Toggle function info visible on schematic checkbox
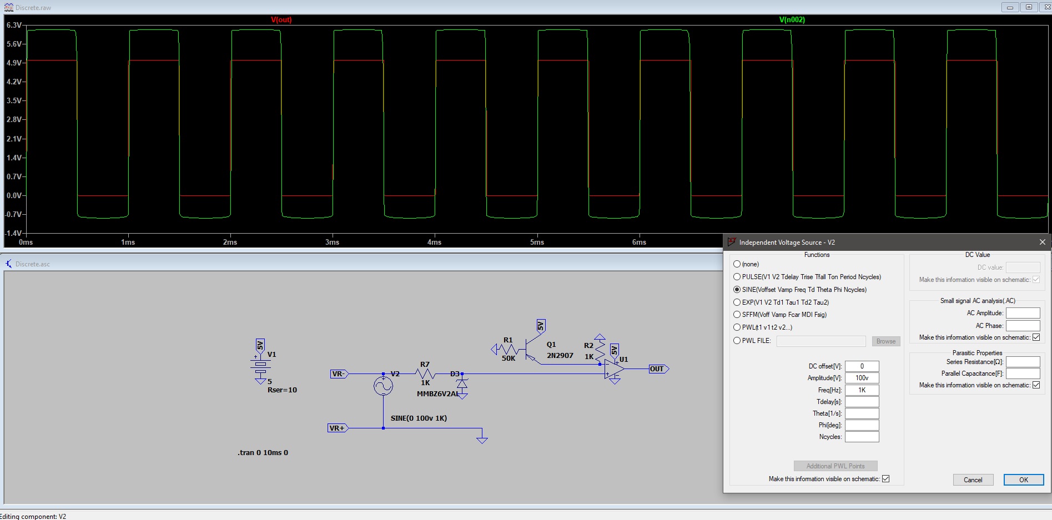The image size is (1052, 520). click(x=885, y=479)
